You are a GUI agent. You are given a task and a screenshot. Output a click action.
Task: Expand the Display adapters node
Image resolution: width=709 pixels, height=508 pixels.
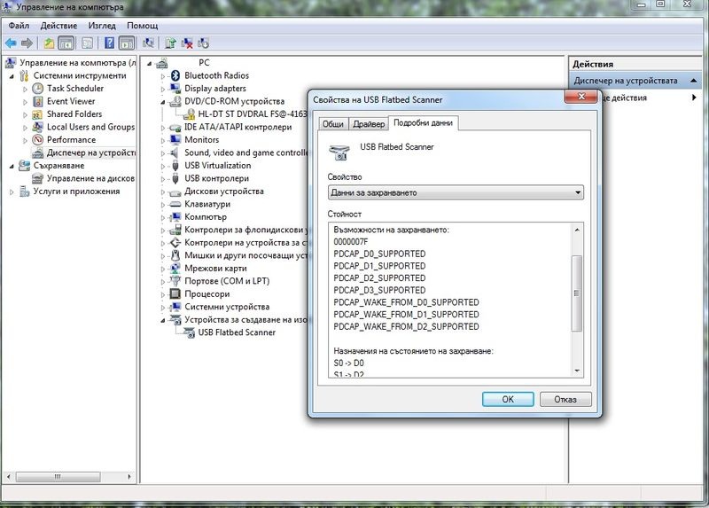[164, 89]
